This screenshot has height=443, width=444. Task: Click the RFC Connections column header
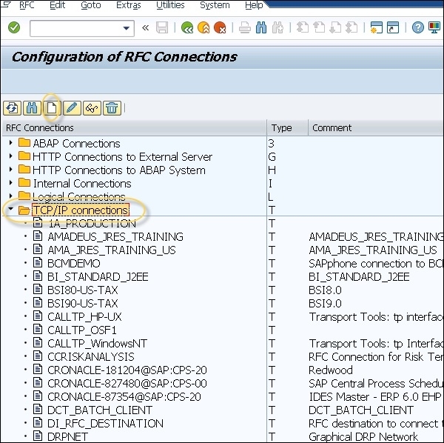click(x=134, y=128)
